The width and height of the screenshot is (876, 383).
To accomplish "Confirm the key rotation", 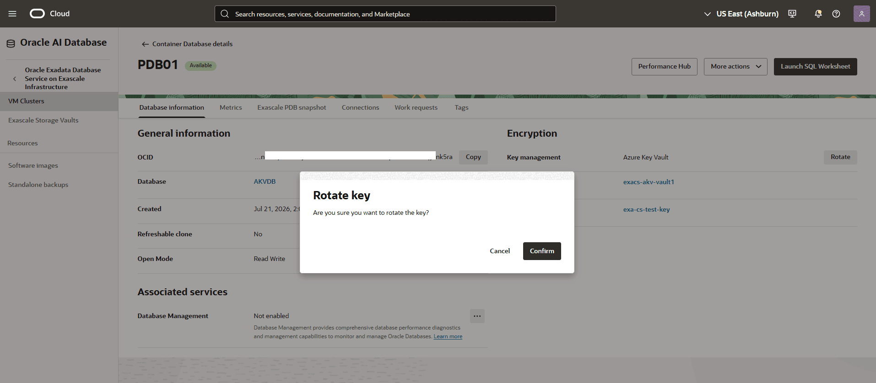I will [x=542, y=251].
